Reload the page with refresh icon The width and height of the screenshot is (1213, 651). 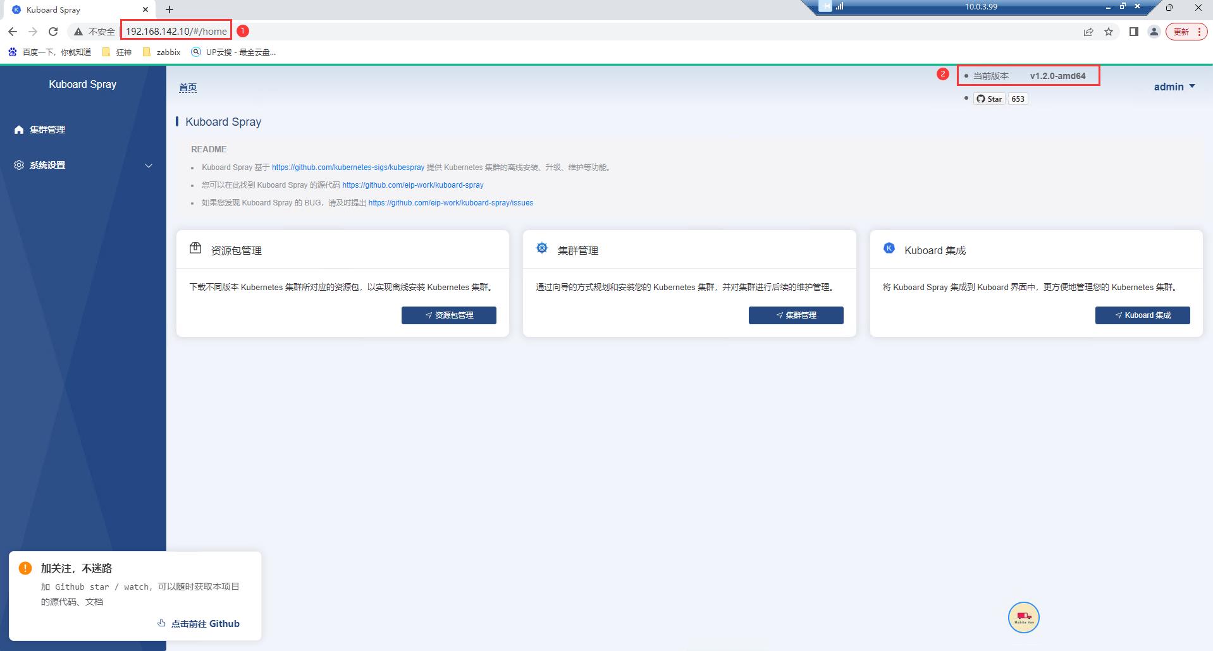tap(53, 32)
